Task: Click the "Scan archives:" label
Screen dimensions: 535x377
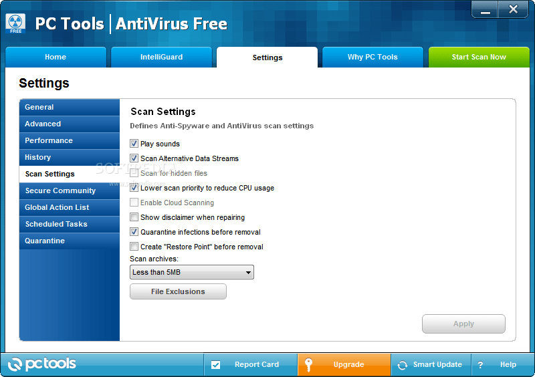Action: click(154, 259)
